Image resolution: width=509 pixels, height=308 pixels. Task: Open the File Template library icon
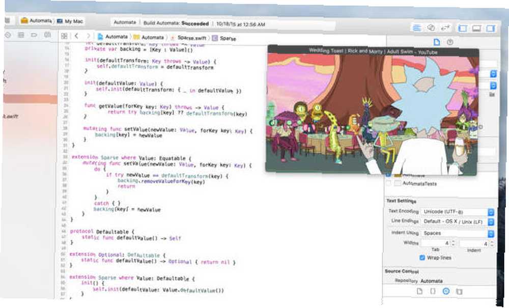[420, 291]
